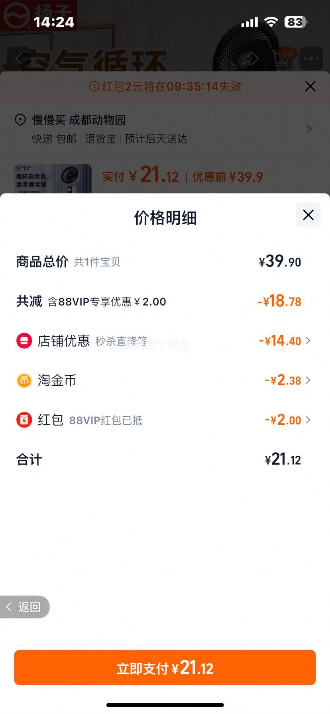This screenshot has width=330, height=714.
Task: Expand the 淘金币 -¥2.38 details
Action: pos(288,381)
